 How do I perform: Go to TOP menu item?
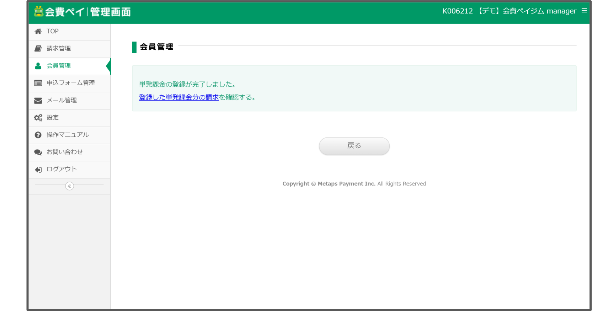pyautogui.click(x=69, y=32)
